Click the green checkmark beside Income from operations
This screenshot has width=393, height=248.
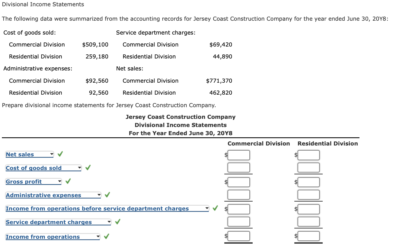point(106,236)
